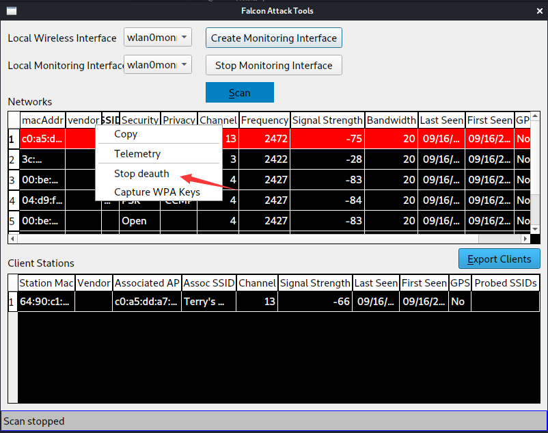Select network row header 5

point(13,221)
